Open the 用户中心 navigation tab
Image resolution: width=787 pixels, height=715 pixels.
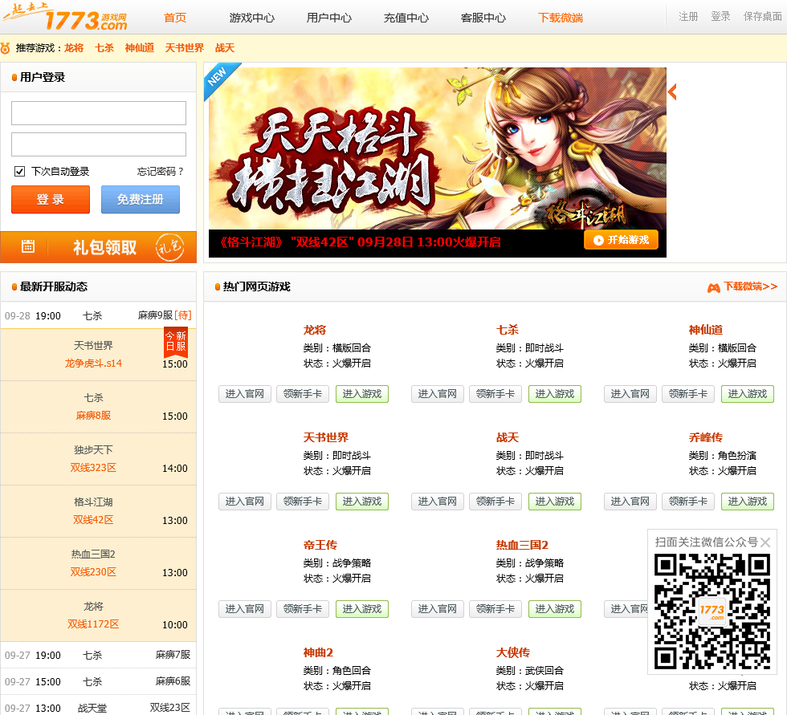[x=329, y=18]
